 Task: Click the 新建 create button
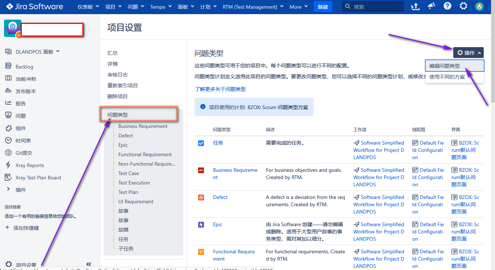[x=323, y=7]
